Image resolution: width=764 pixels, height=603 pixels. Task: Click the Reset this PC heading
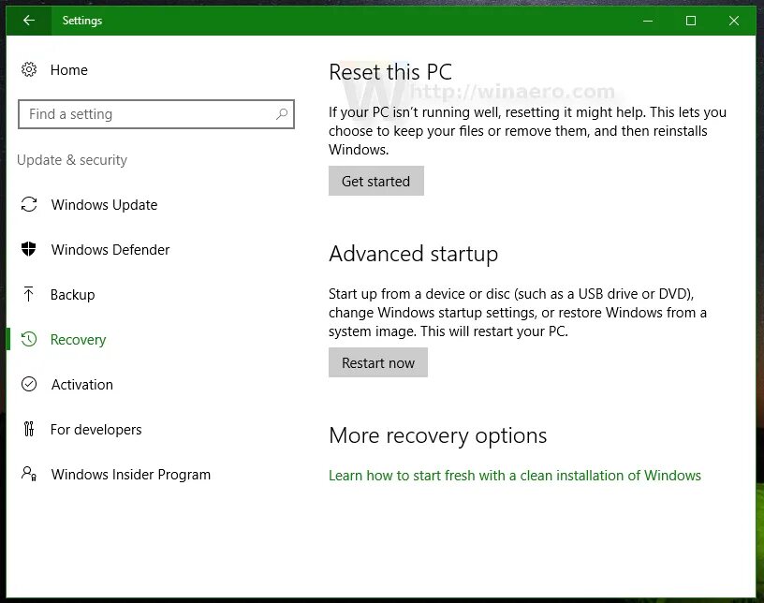[390, 72]
